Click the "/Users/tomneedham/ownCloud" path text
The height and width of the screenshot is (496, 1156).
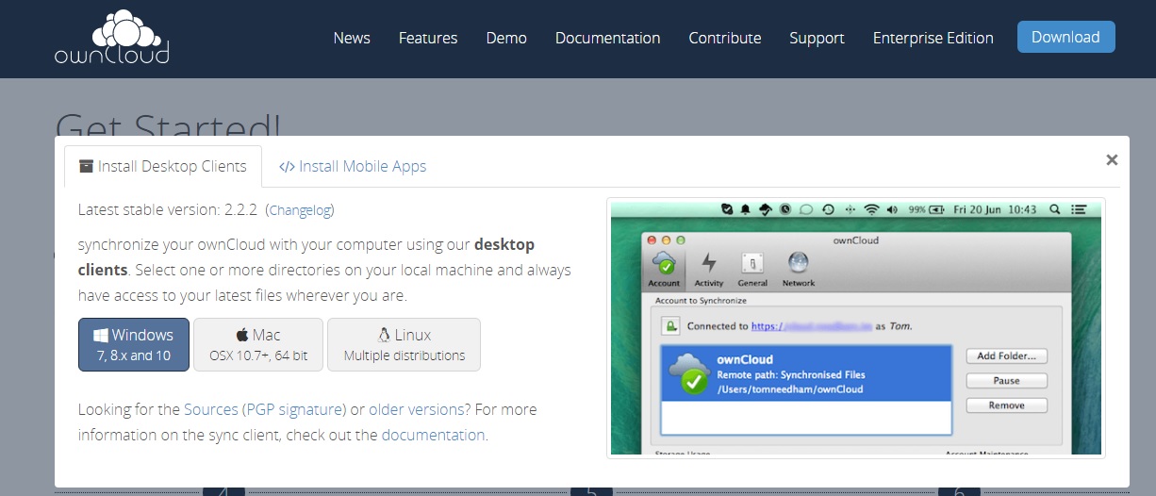[x=790, y=389]
